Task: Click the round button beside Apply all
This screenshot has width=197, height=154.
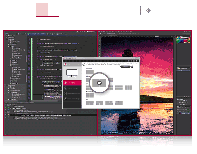Action: 132,67
